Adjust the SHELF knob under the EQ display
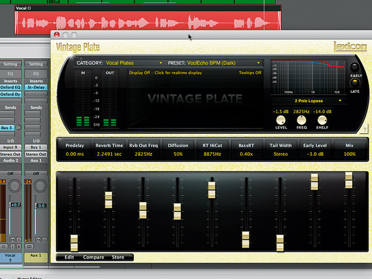Image resolution: width=372 pixels, height=279 pixels. pos(322,120)
